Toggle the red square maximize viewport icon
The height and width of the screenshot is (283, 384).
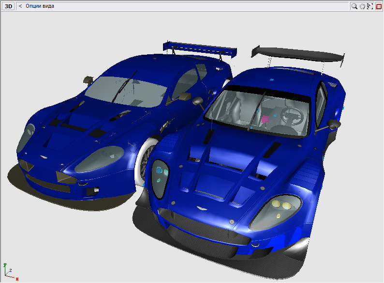(379, 6)
